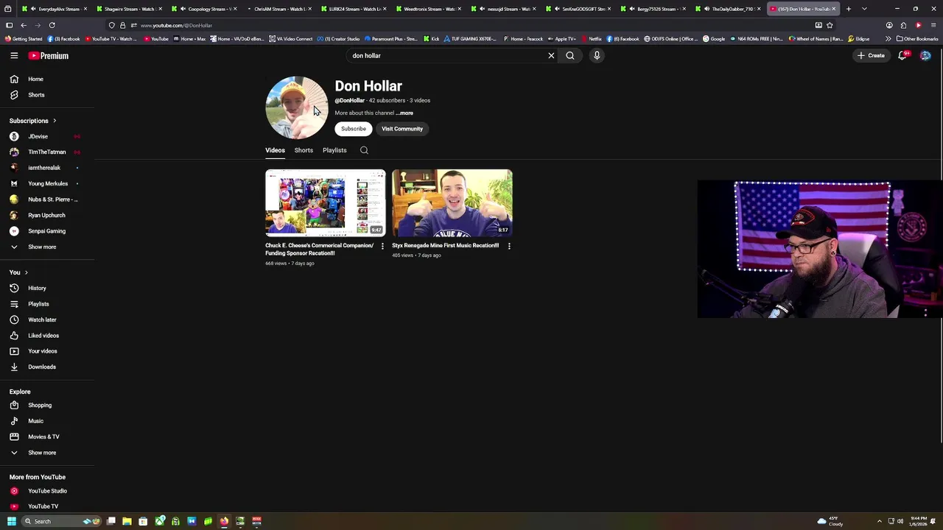Open the Netflix bookmark
Image resolution: width=943 pixels, height=530 pixels.
click(x=591, y=39)
